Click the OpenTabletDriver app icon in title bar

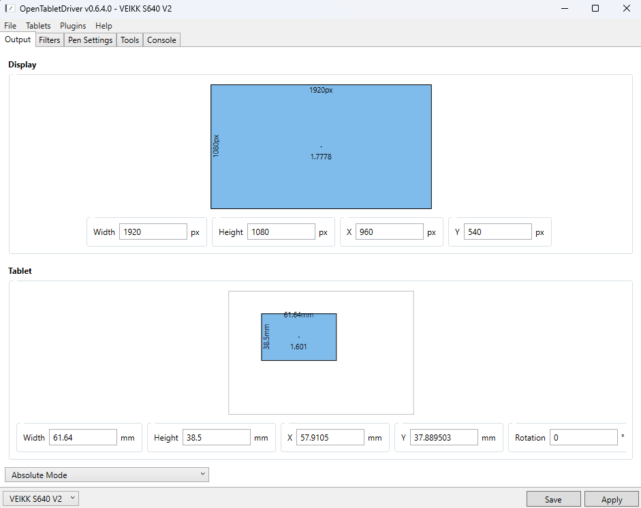[10, 9]
